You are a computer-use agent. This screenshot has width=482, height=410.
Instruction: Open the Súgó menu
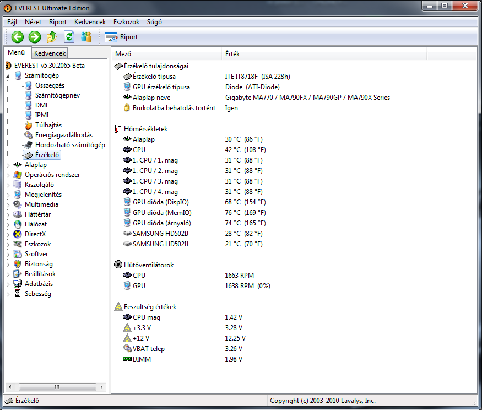coord(154,22)
